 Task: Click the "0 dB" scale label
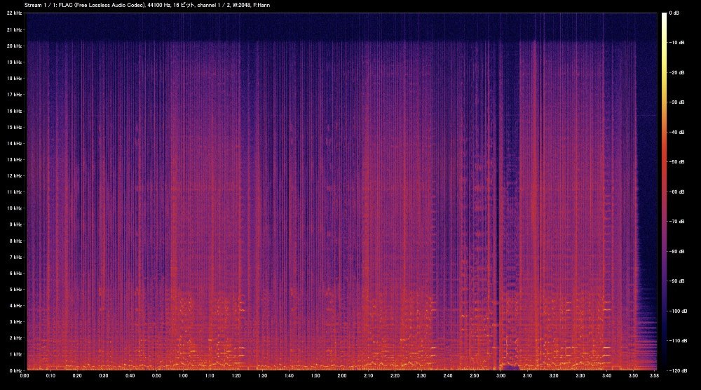click(x=674, y=13)
